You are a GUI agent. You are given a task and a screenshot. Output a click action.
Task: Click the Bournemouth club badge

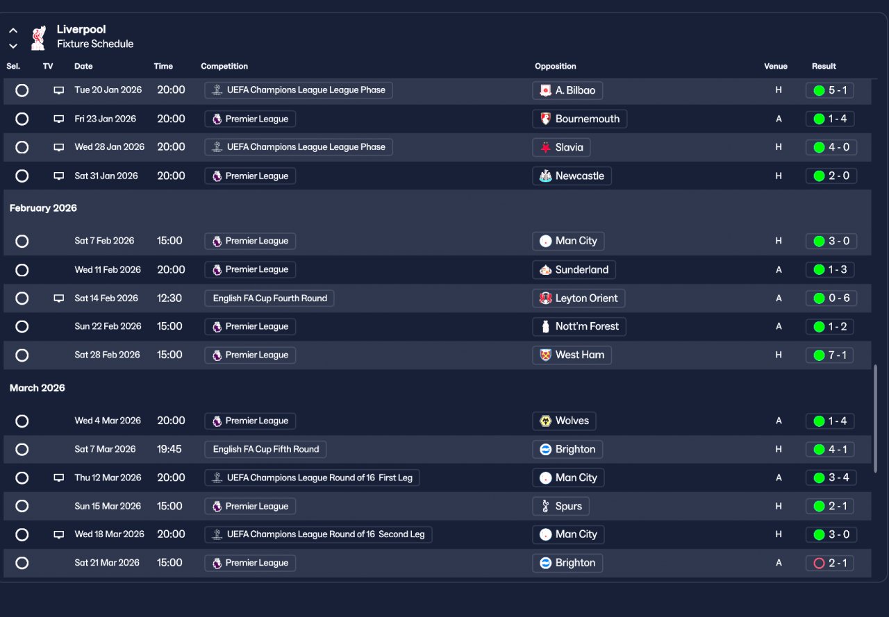(545, 119)
